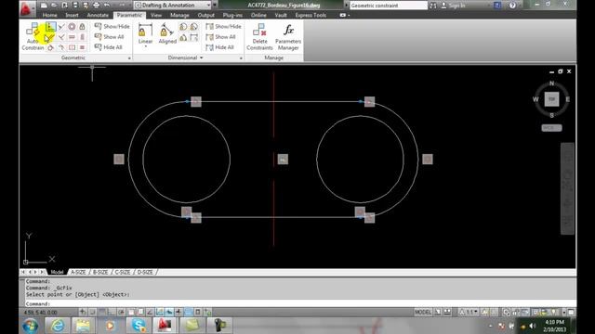Toggle Grid Display in the status bar
This screenshot has width=595, height=334.
click(x=101, y=312)
